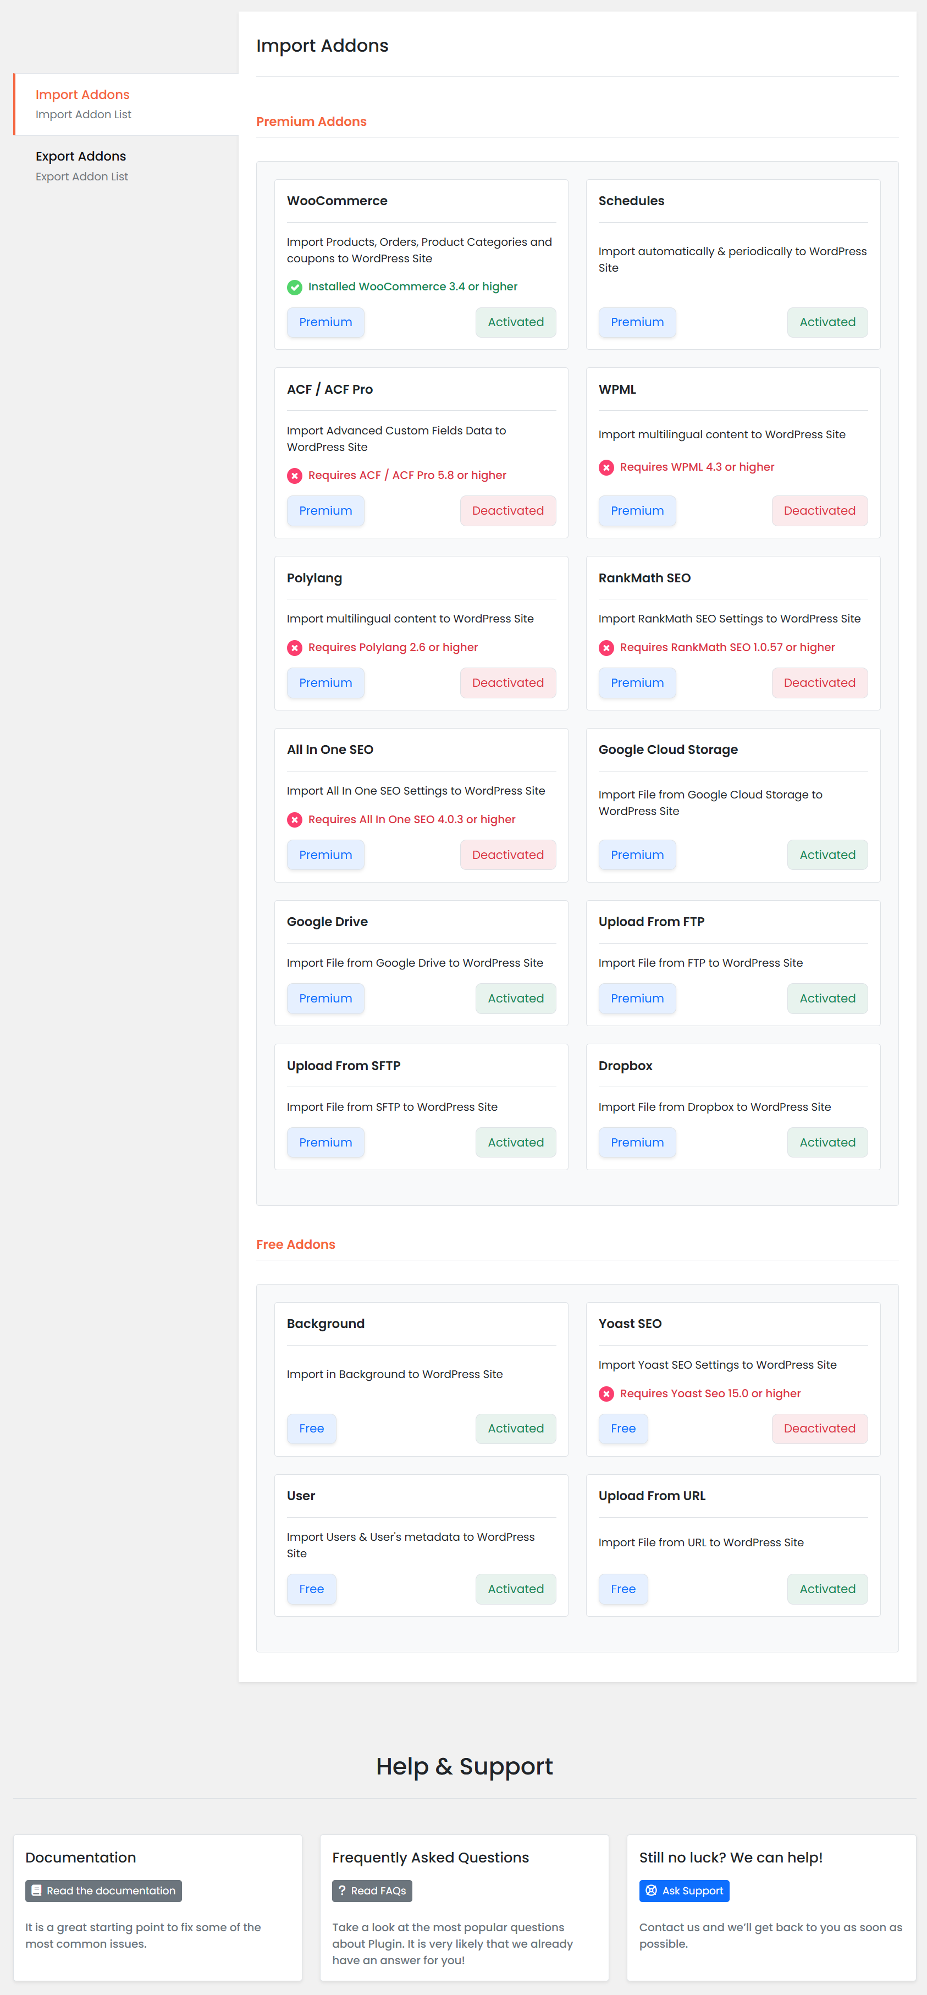Image resolution: width=927 pixels, height=1995 pixels.
Task: Click the error icon beside Yoast Seo requirement
Action: pyautogui.click(x=607, y=1393)
